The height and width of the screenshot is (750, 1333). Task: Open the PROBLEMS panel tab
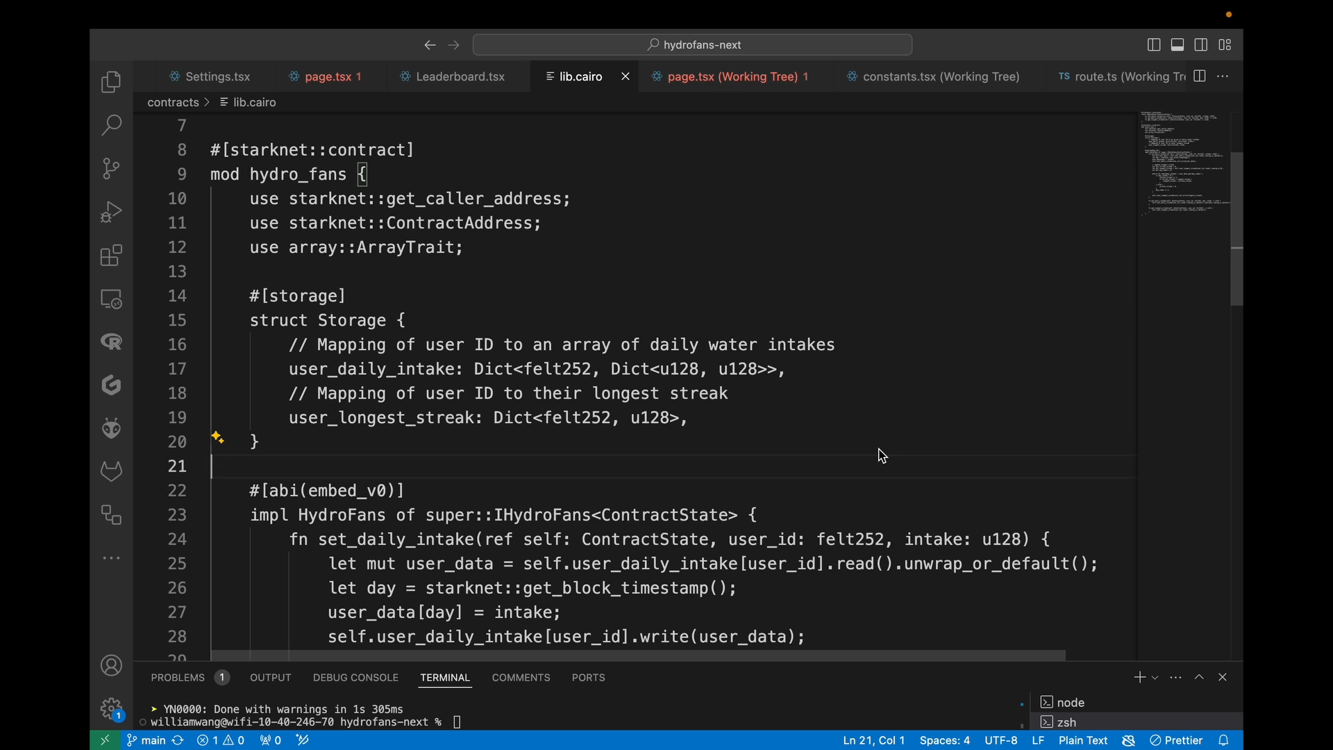pyautogui.click(x=190, y=678)
